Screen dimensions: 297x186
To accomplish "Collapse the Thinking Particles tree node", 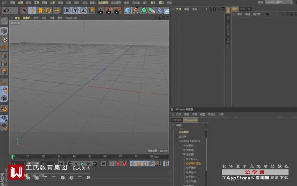I will pyautogui.click(x=177, y=141).
